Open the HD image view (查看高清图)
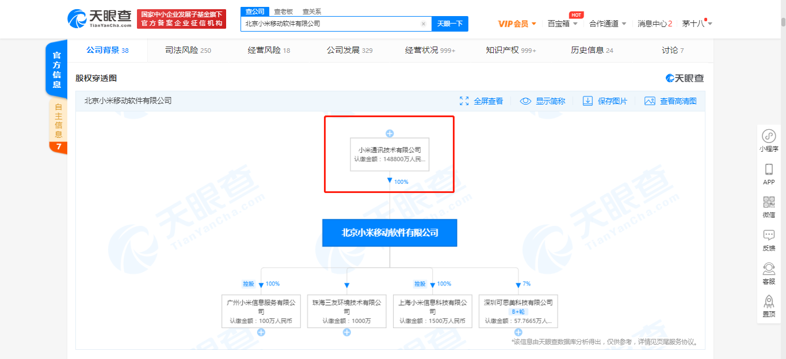The image size is (786, 359). click(x=650, y=101)
